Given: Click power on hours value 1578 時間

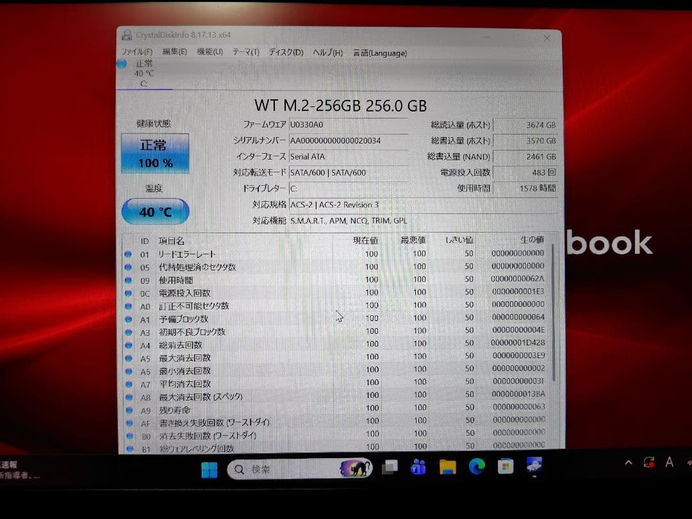Looking at the screenshot, I should (525, 188).
